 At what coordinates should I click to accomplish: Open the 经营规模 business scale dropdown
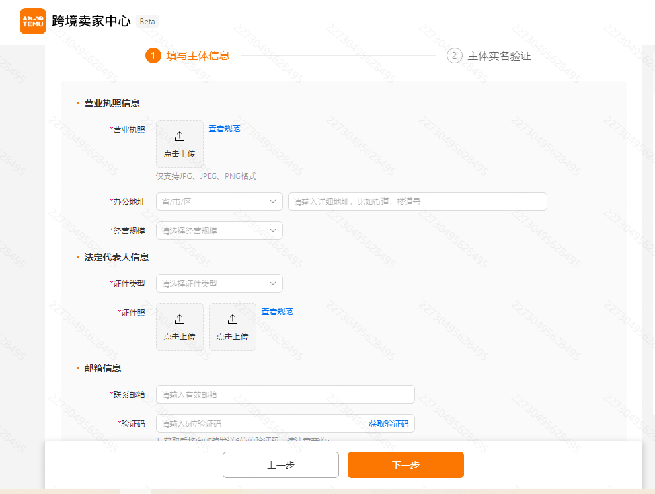[219, 230]
